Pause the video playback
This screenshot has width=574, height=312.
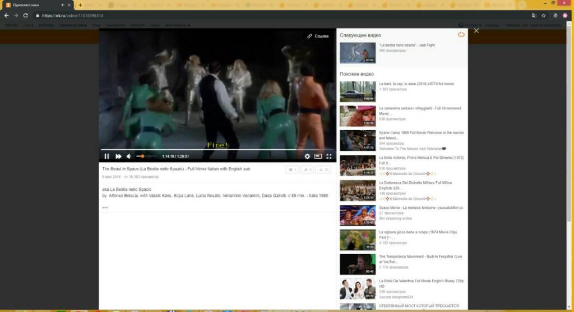coord(107,157)
